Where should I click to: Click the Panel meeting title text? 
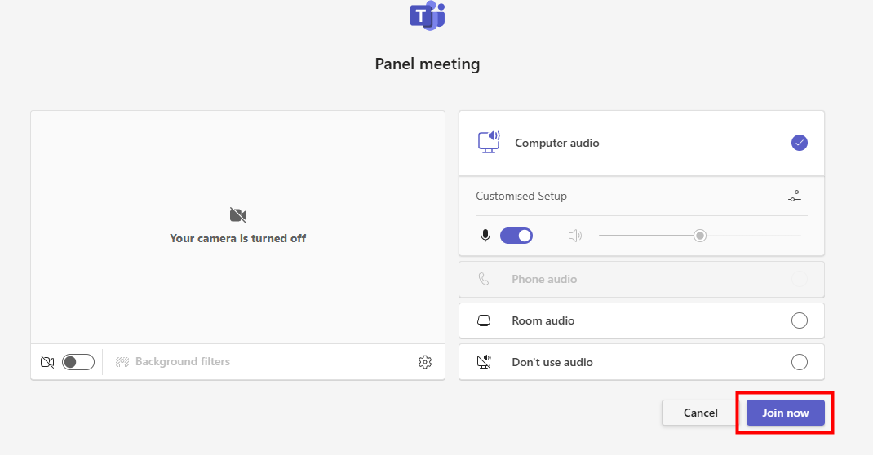[x=427, y=64]
